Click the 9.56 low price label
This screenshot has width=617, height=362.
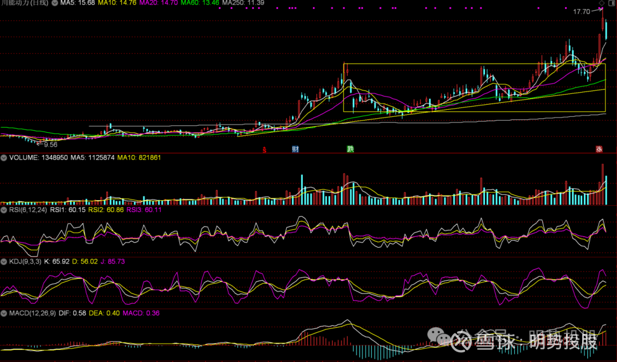pos(50,145)
